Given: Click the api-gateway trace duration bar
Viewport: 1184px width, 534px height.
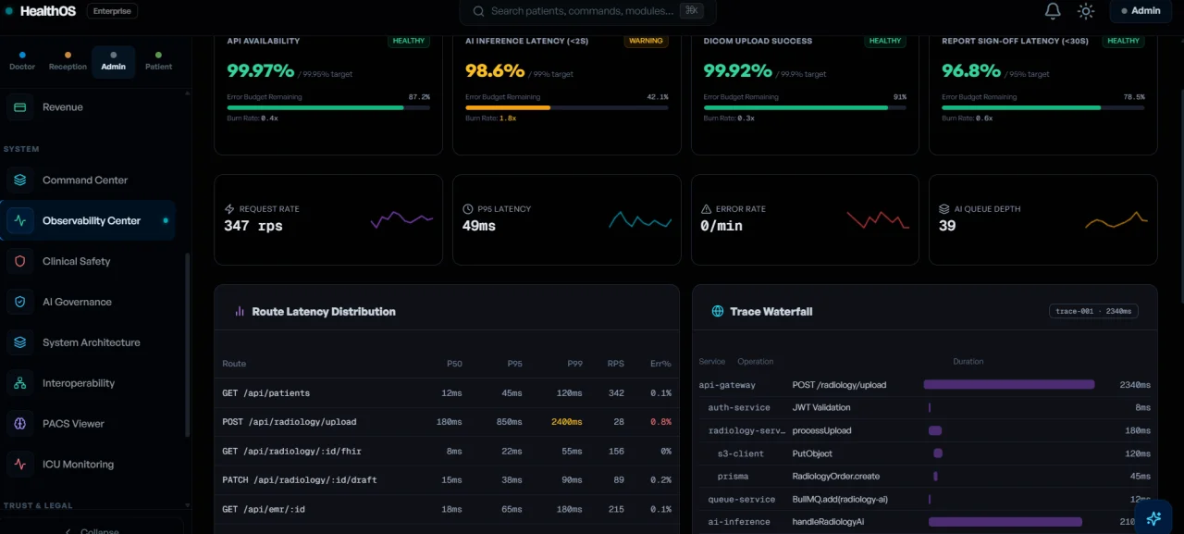Looking at the screenshot, I should pyautogui.click(x=1009, y=384).
